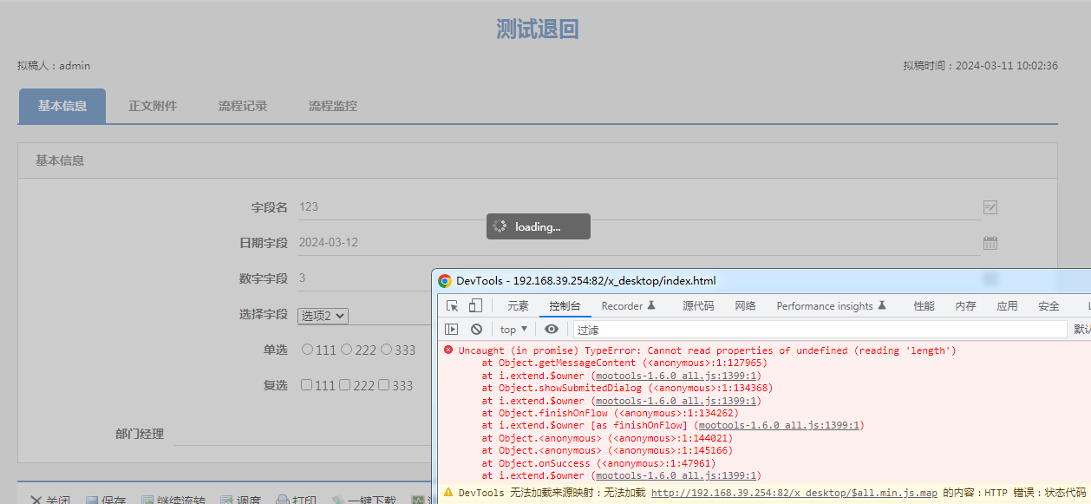This screenshot has width=1091, height=504.
Task: Open the Recorder tab in DevTools
Action: tap(629, 306)
